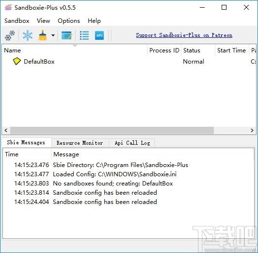The width and height of the screenshot is (258, 253).
Task: Select the Loaded Config log message
Action: (x=114, y=174)
